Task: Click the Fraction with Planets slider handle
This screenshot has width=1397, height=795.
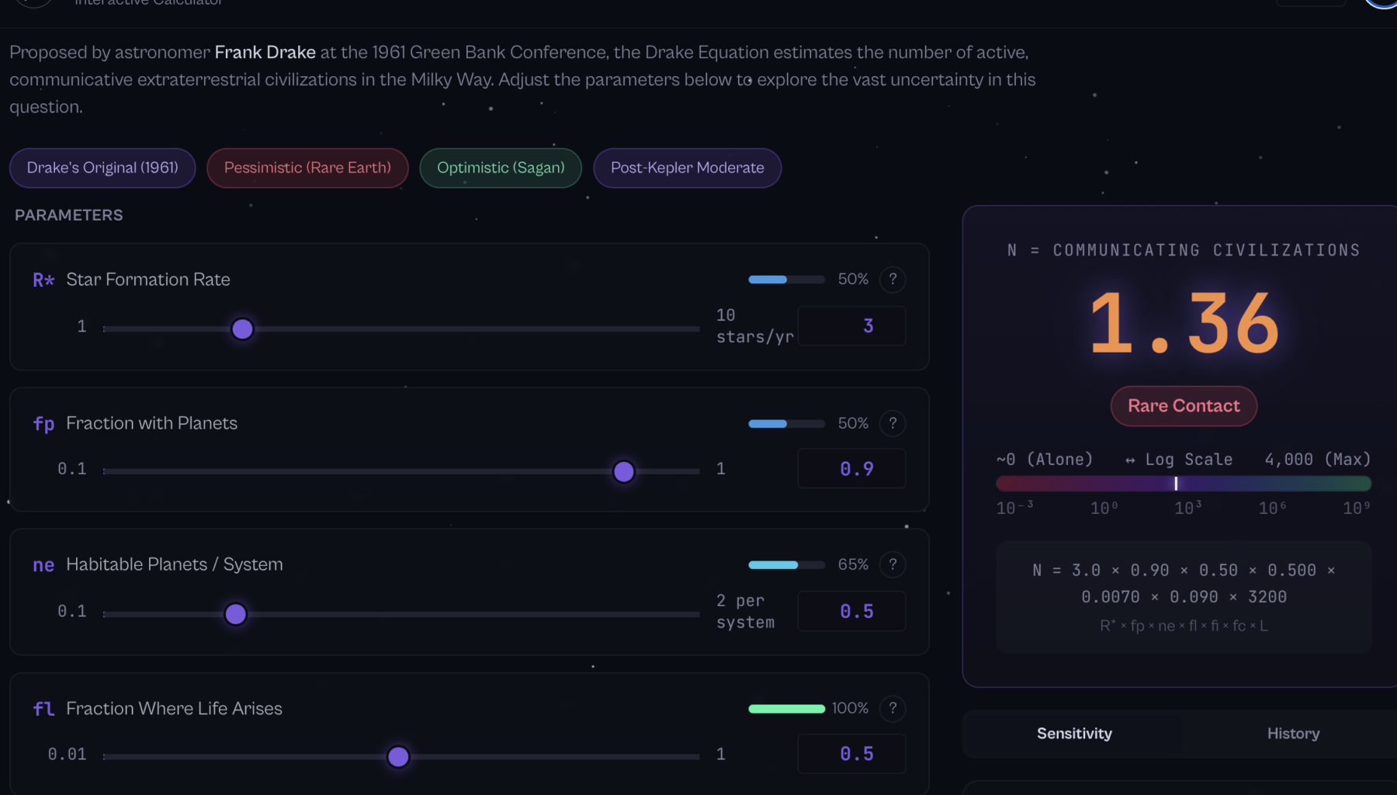Action: click(x=624, y=471)
